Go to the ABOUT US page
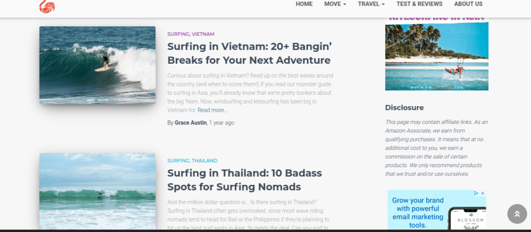This screenshot has width=531, height=232. (468, 4)
